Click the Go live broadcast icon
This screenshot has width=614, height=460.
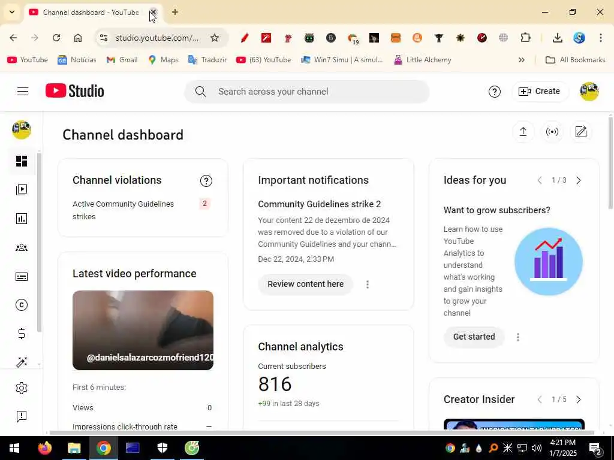point(552,132)
